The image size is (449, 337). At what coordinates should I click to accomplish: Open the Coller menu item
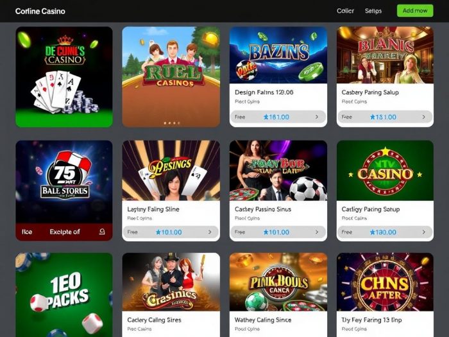[345, 11]
